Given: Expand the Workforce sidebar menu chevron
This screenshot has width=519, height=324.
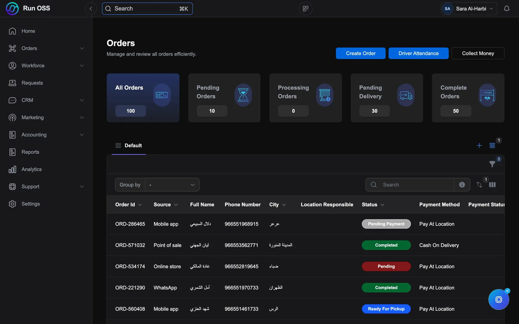Looking at the screenshot, I should pos(82,65).
